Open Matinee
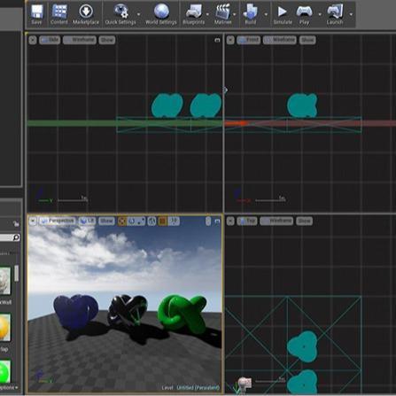Image resolution: width=396 pixels, height=396 pixels. coord(223,14)
